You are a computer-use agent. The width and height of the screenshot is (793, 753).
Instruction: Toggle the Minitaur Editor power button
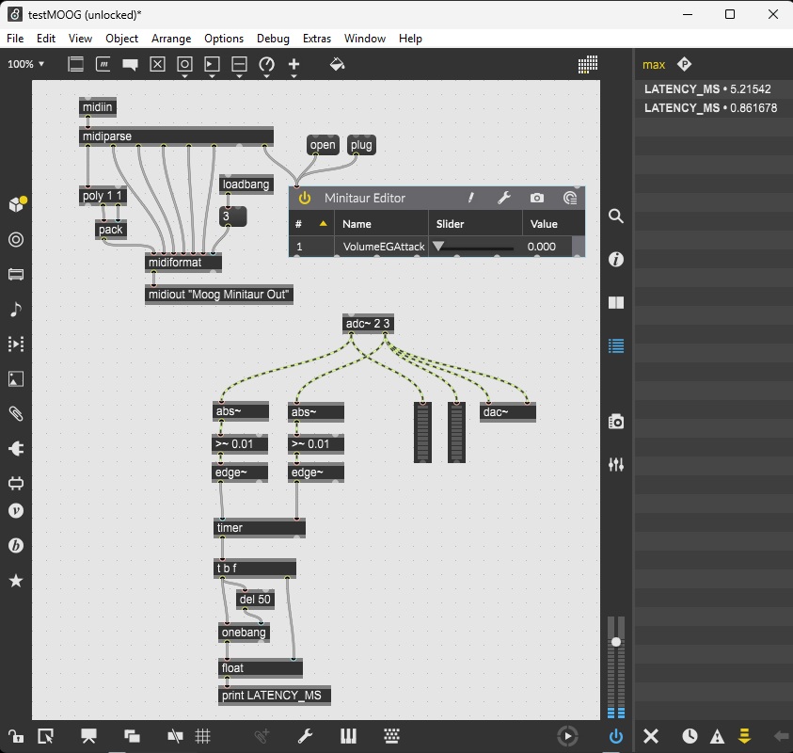304,198
